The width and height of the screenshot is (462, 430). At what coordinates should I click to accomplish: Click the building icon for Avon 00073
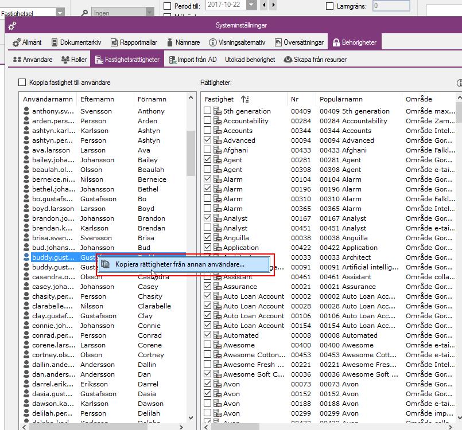click(x=218, y=384)
